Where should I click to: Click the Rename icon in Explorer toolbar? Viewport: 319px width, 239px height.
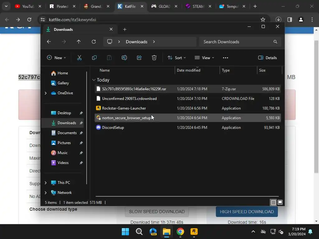click(x=124, y=58)
